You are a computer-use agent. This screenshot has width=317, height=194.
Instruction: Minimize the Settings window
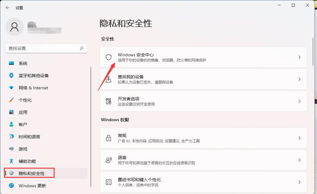[279, 5]
